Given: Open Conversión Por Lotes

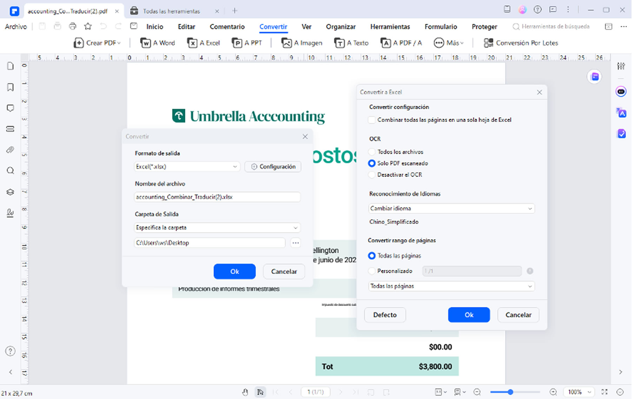Looking at the screenshot, I should [x=521, y=43].
